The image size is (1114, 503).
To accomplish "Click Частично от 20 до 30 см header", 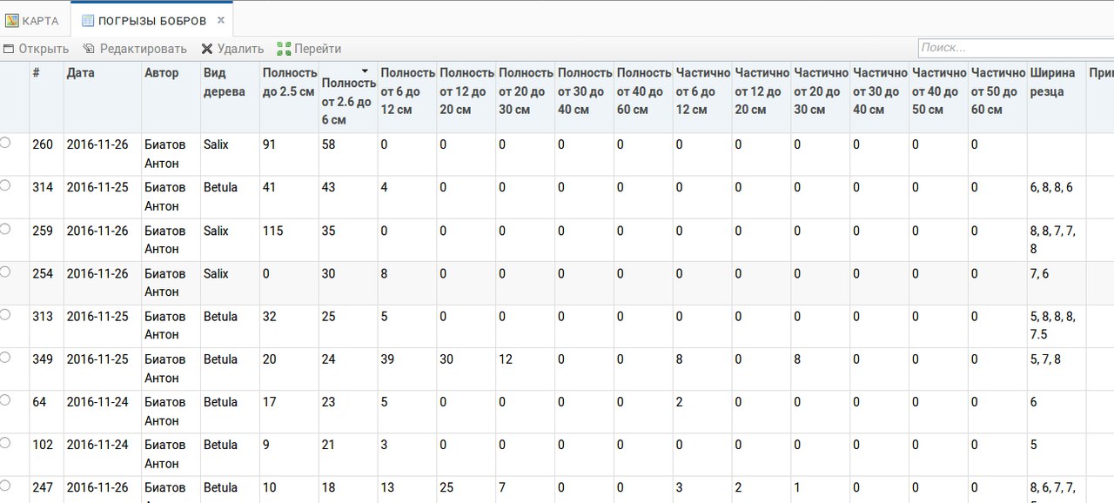I will [822, 97].
